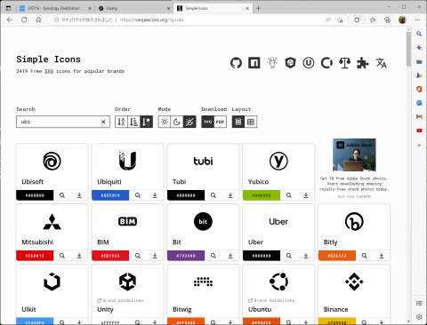Open the npm package icon

254,63
